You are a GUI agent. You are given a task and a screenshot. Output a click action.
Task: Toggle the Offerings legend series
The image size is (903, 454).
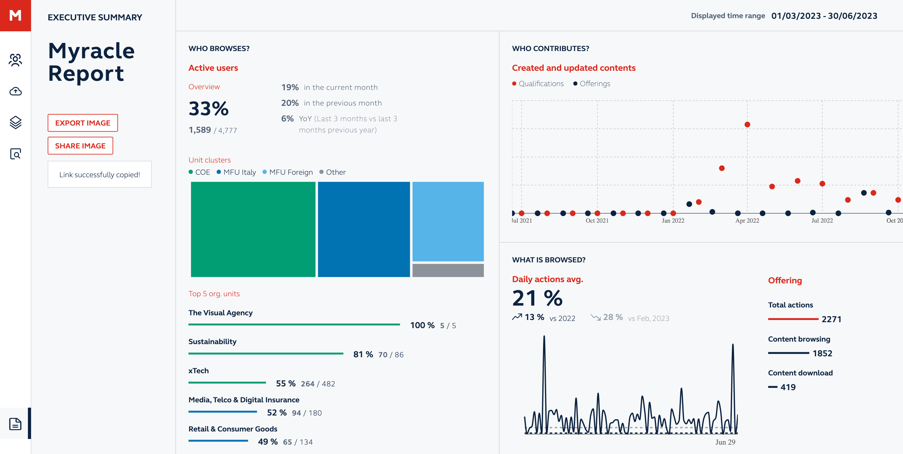click(x=592, y=84)
